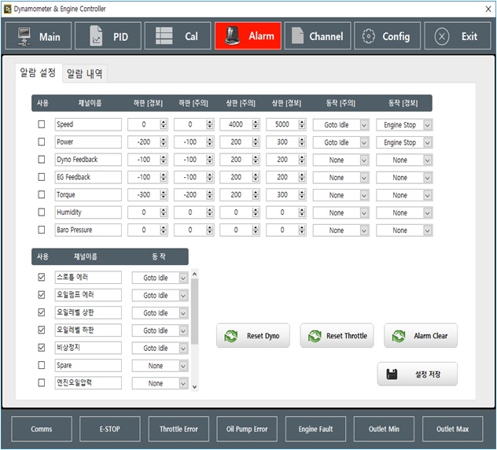Click the Exit circle-X icon button

[x=442, y=36]
